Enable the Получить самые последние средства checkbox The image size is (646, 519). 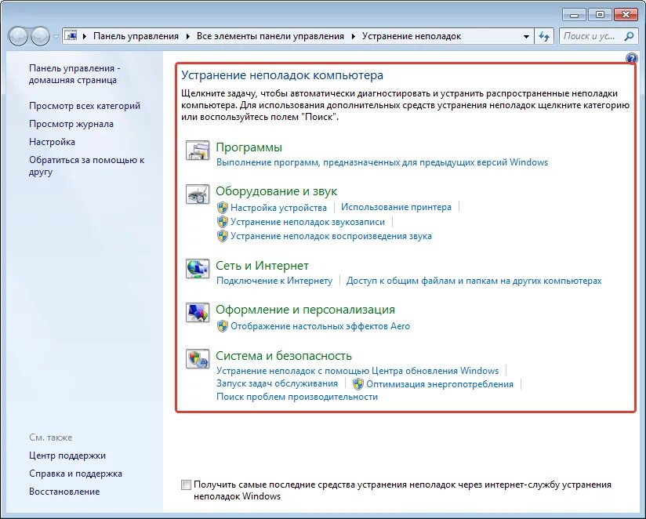(186, 485)
